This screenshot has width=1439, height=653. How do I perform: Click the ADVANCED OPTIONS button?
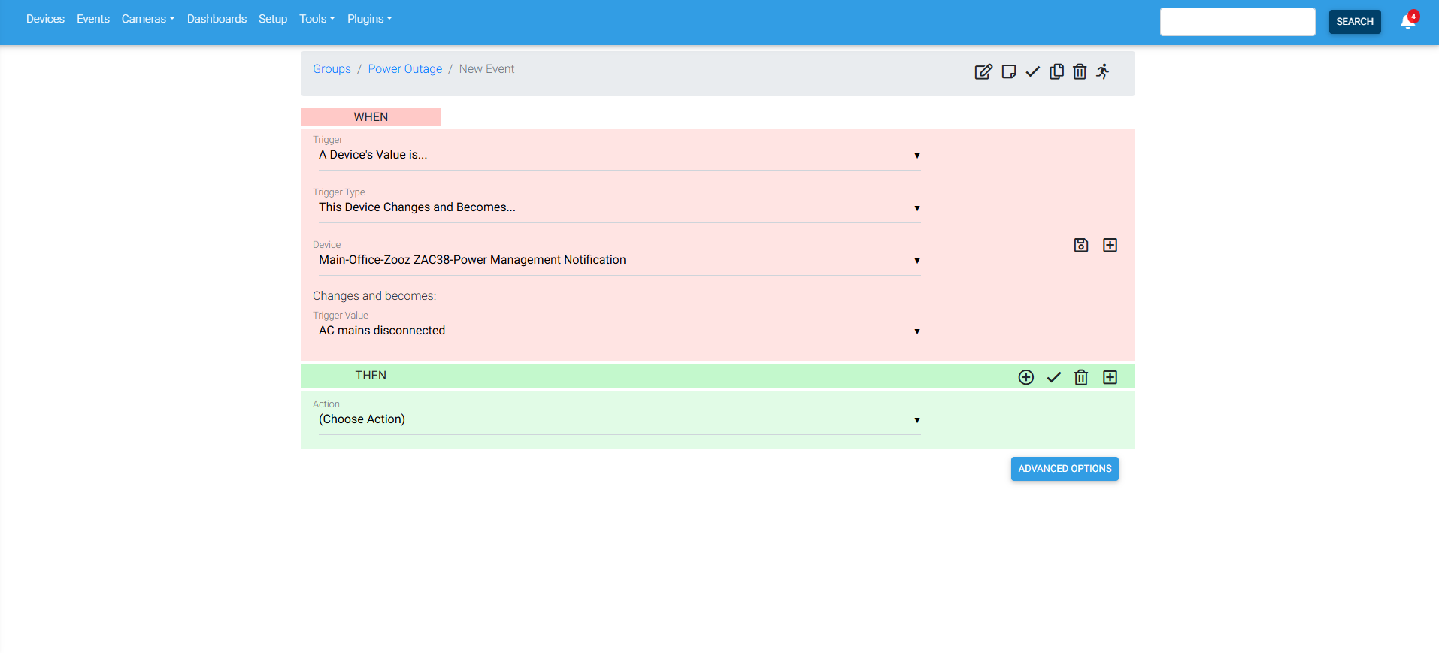click(x=1065, y=469)
